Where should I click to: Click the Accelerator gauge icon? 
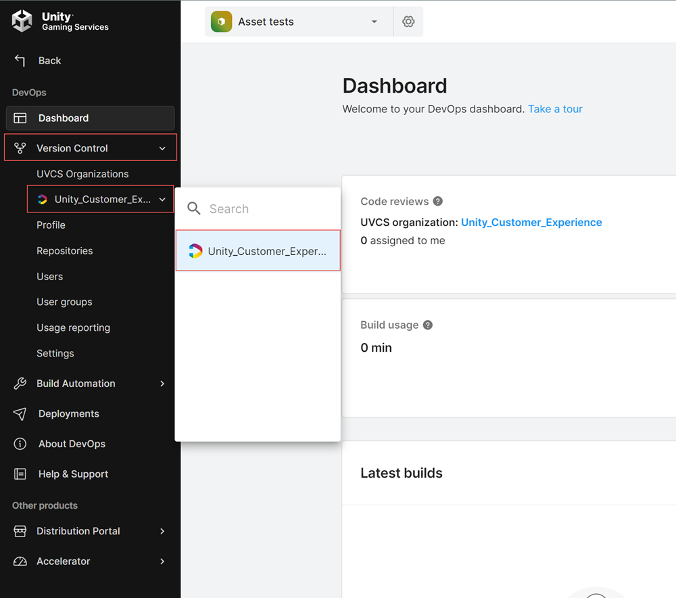(x=20, y=561)
